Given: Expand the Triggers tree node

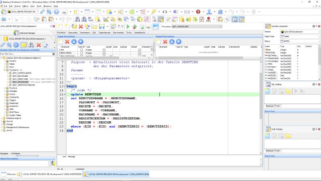Looking at the screenshot, I should click(4, 100).
